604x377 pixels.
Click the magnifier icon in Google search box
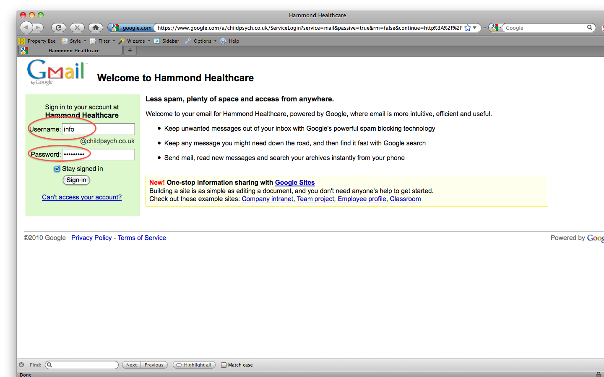pos(590,28)
